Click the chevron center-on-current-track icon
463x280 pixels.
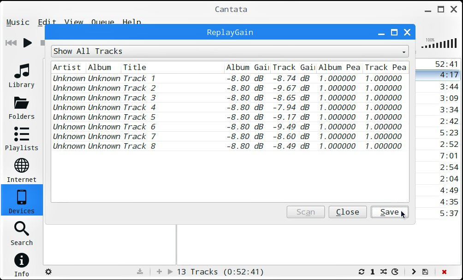[x=414, y=272]
